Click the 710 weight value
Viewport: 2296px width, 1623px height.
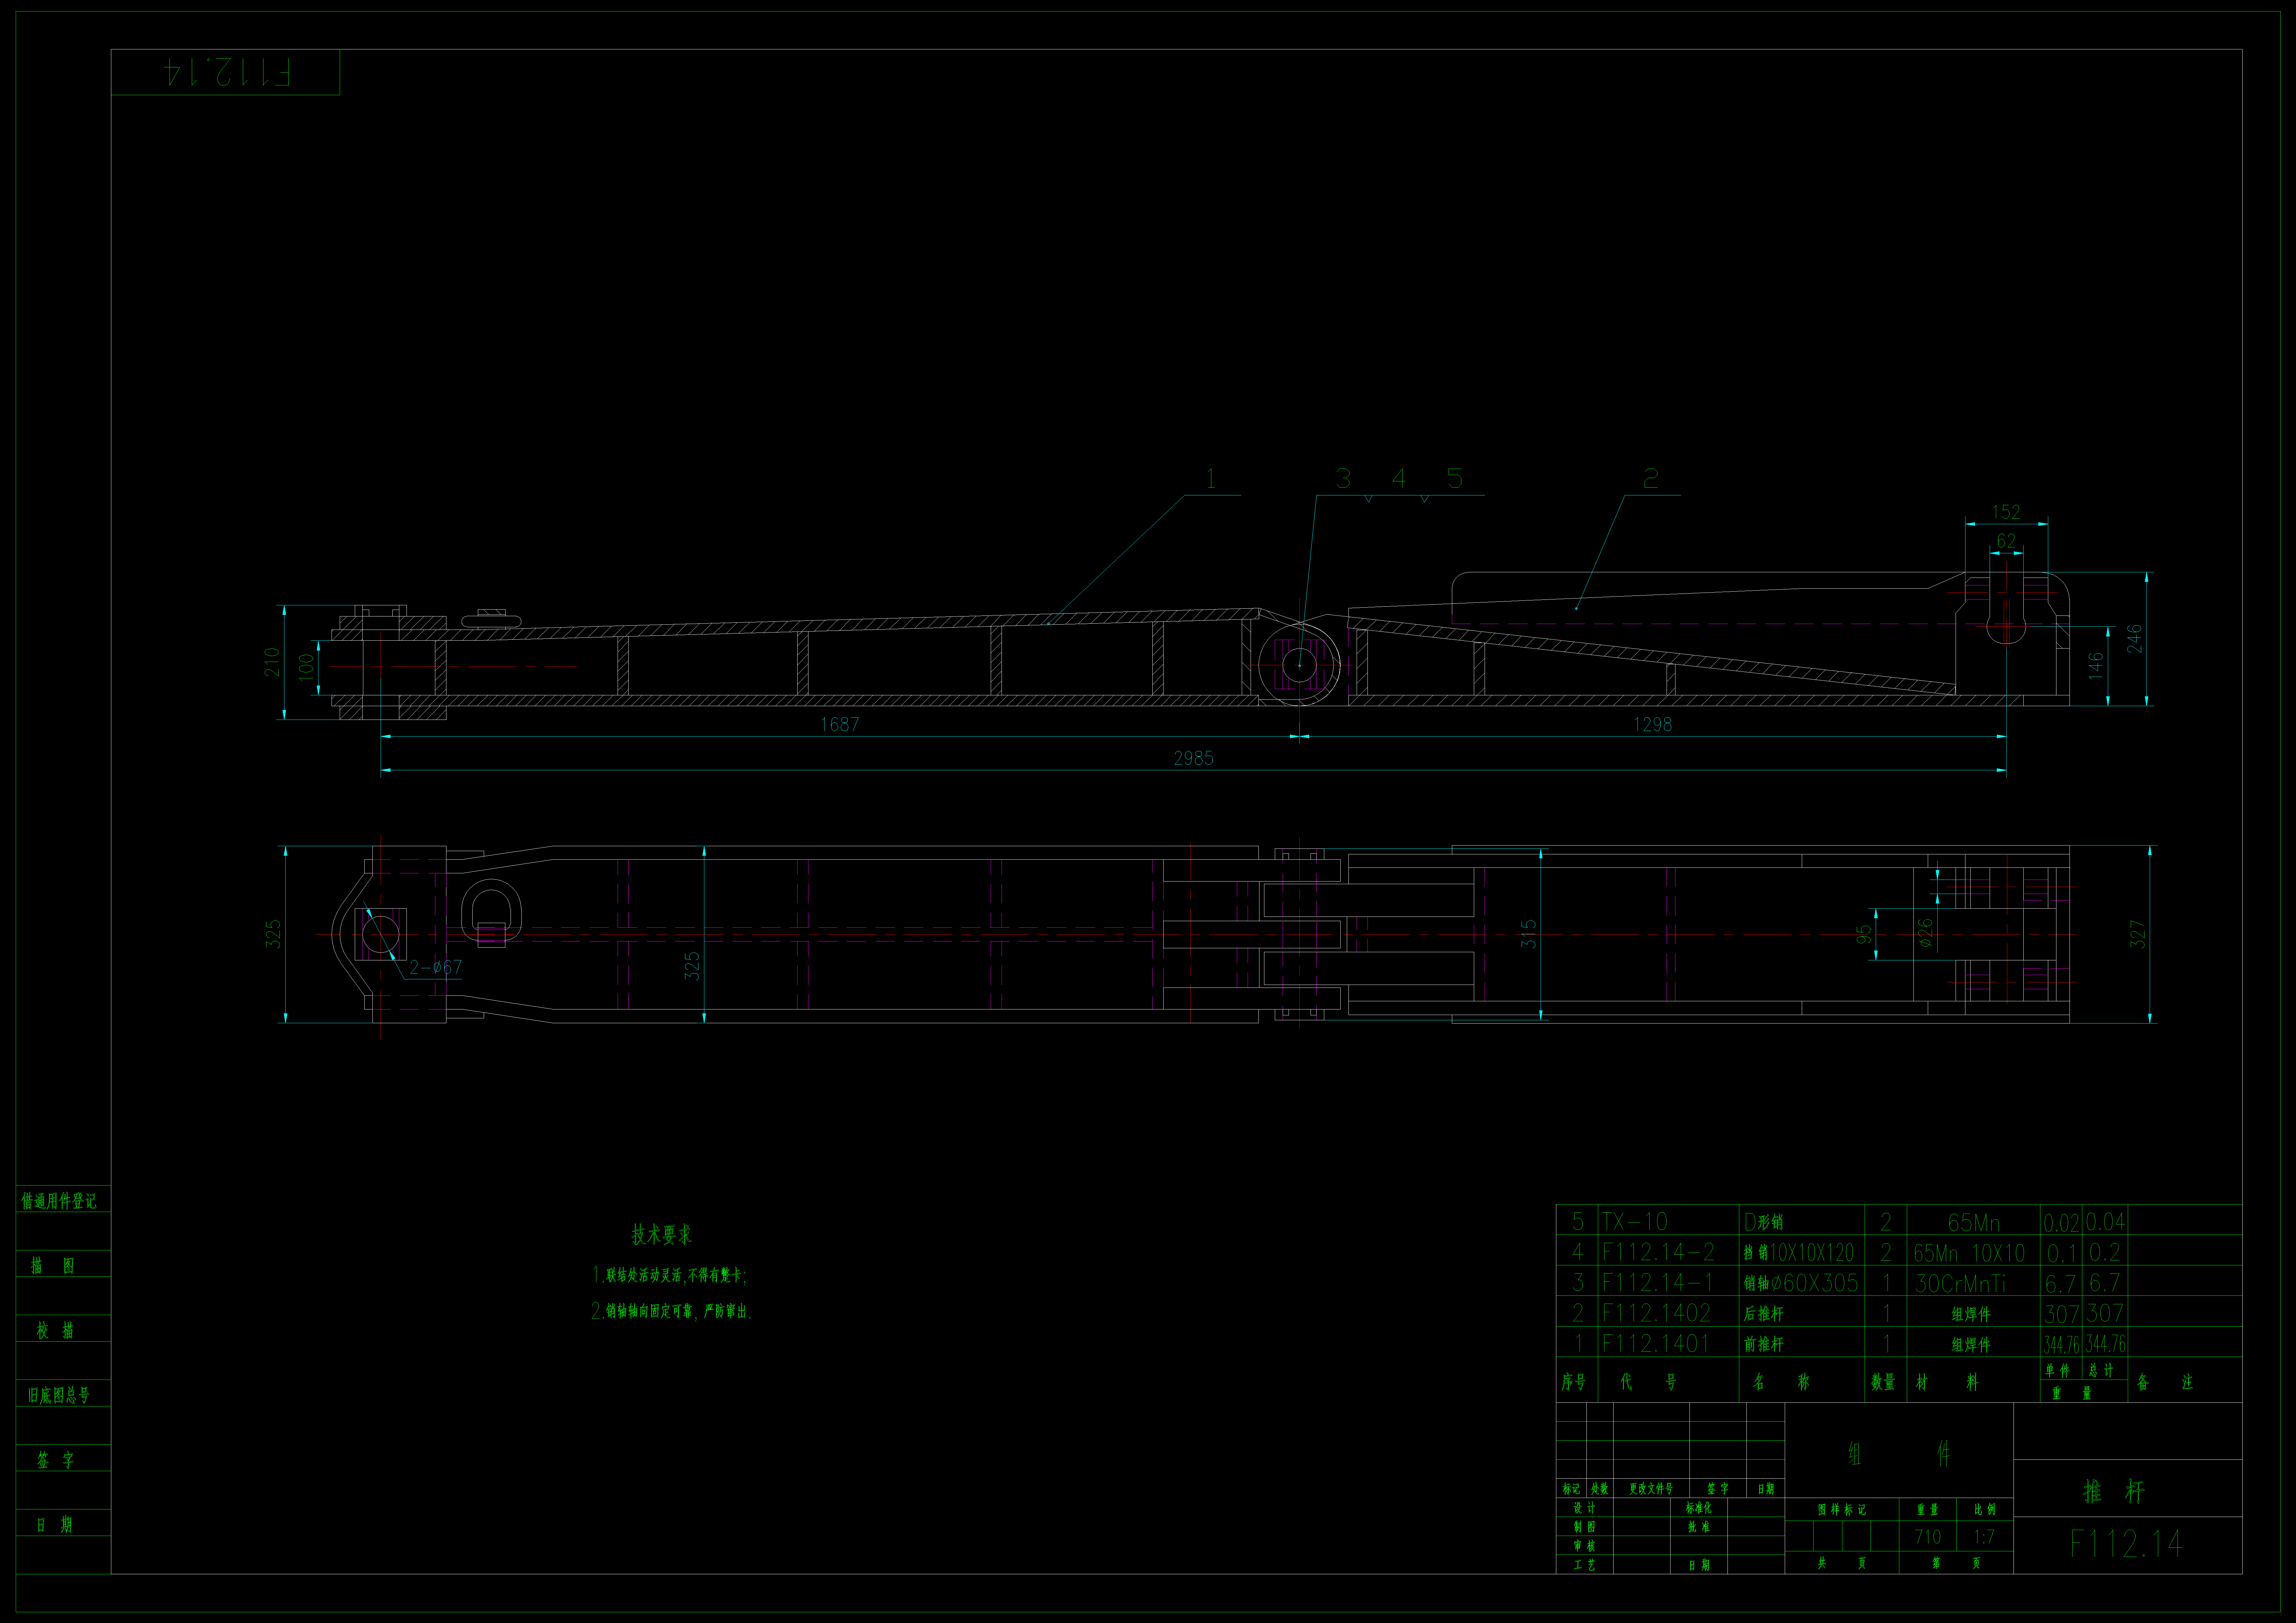pos(1928,1537)
